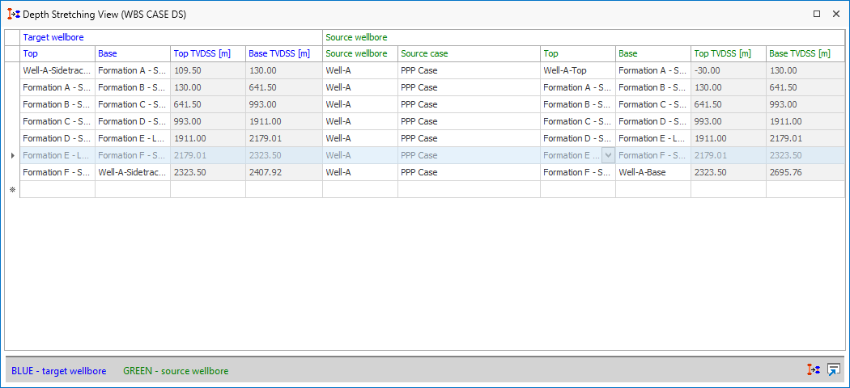Select the Well-A-Base source Base cell

(x=652, y=172)
